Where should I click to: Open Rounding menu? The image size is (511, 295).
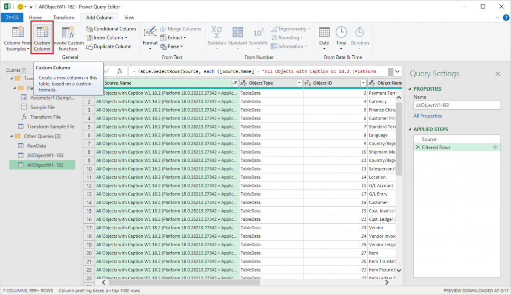[x=287, y=37]
